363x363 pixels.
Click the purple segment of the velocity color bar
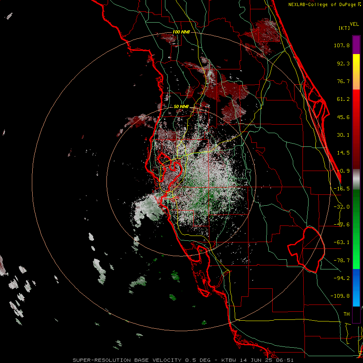[x=356, y=45]
